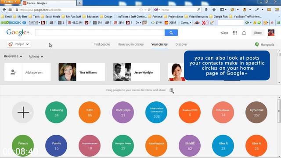Open the Cool Peeps circle
Image resolution: width=281 pixels, height=158 pixels.
[123, 112]
